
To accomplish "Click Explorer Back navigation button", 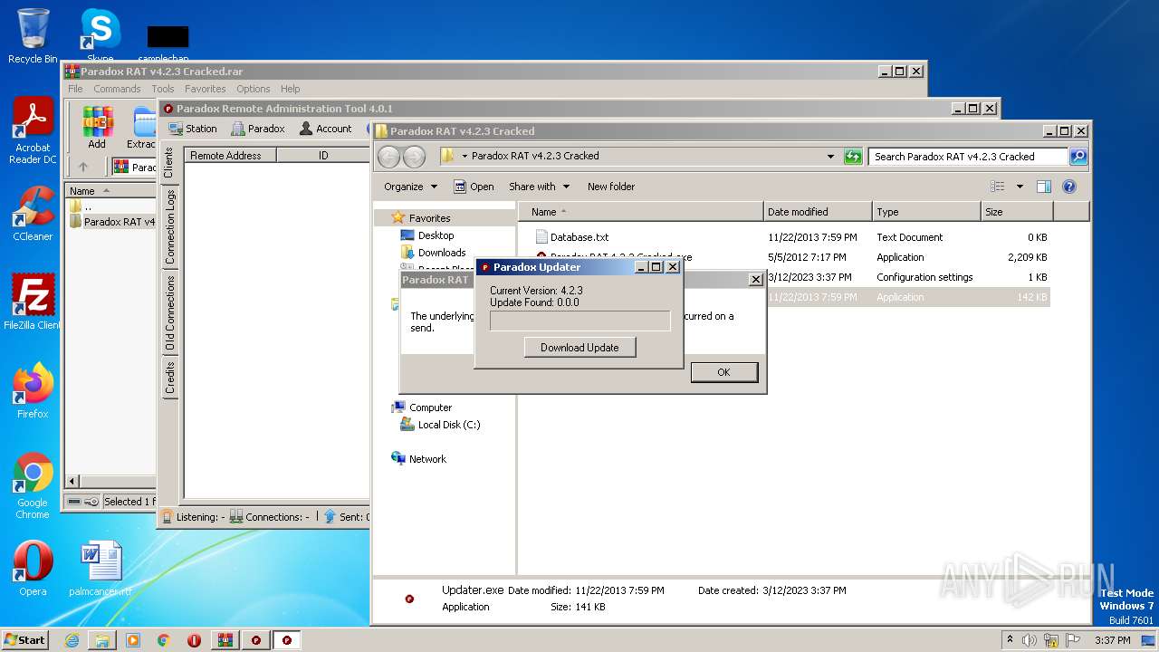I will click(388, 157).
